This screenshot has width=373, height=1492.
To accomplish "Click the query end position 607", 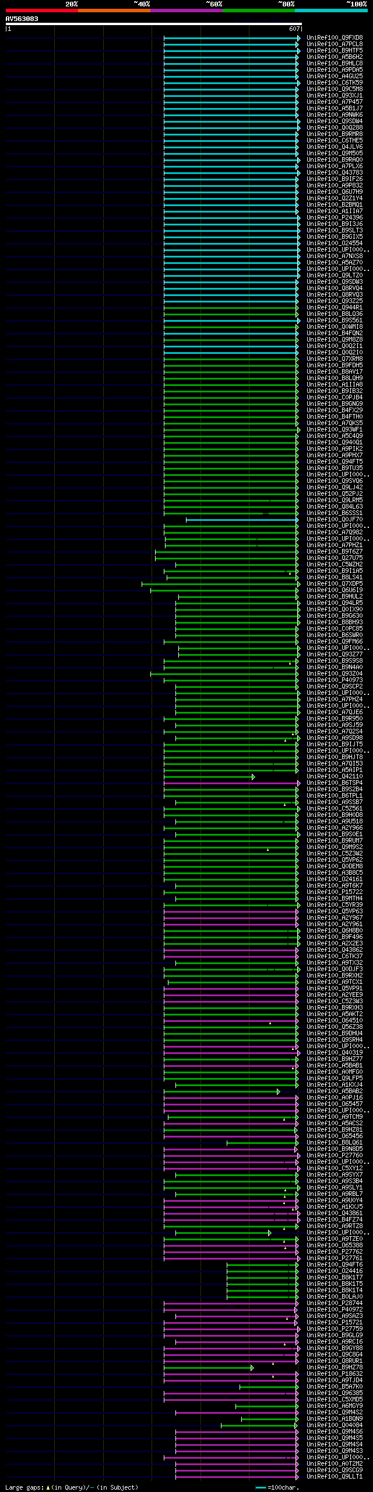I will [x=294, y=29].
